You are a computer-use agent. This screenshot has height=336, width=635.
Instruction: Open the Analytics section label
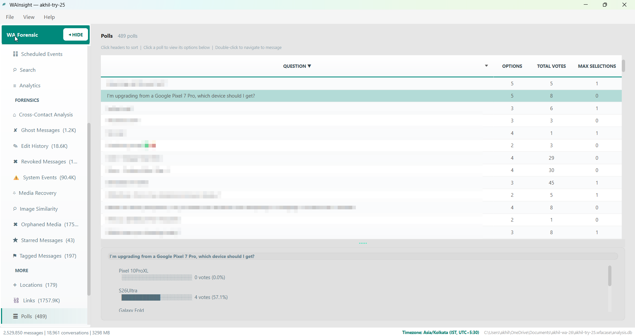[30, 86]
